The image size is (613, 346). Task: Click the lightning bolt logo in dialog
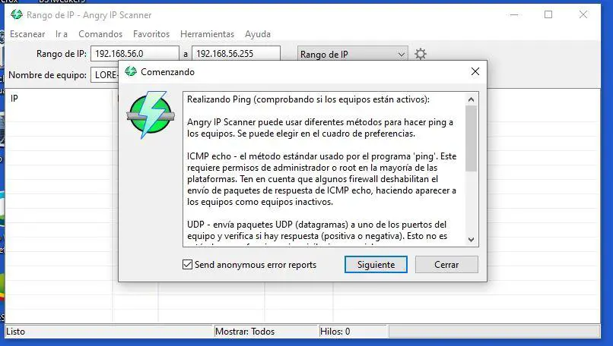pyautogui.click(x=151, y=115)
